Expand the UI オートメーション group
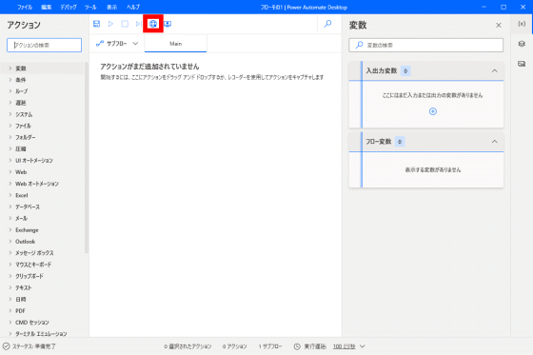The height and width of the screenshot is (355, 533). pos(10,161)
